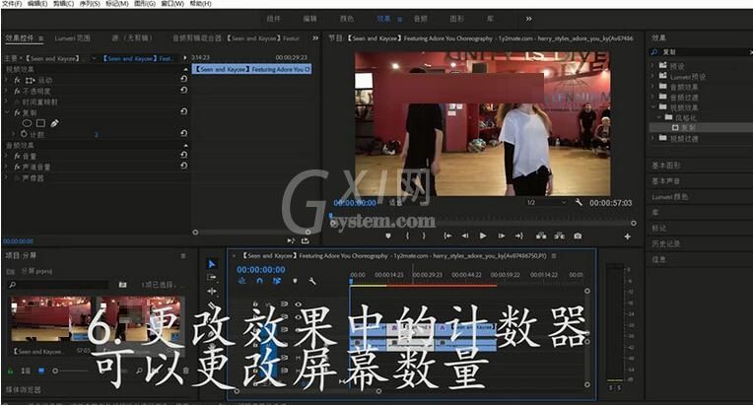Open the Program monitor button editor plus
Viewport: 753px width, 405px height.
(x=627, y=236)
